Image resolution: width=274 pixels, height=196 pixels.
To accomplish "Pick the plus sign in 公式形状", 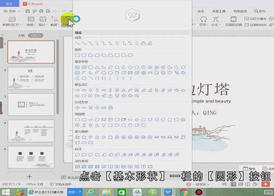I will point(78,108).
